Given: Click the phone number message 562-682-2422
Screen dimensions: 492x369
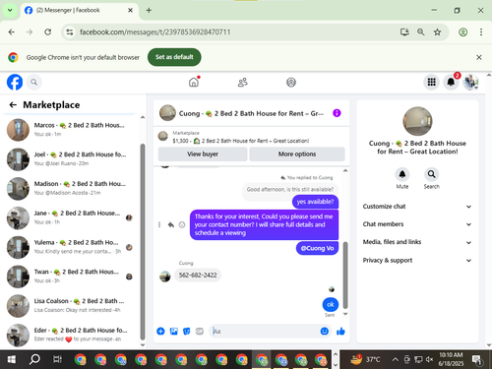Looking at the screenshot, I should coord(198,275).
